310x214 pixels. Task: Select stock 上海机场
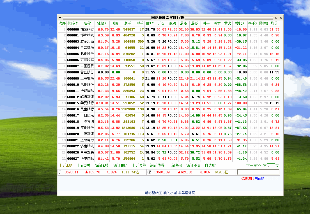pos(87,78)
